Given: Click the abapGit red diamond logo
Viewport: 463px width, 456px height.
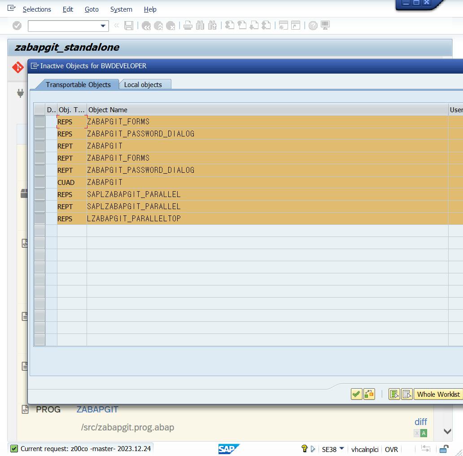Looking at the screenshot, I should tap(17, 67).
